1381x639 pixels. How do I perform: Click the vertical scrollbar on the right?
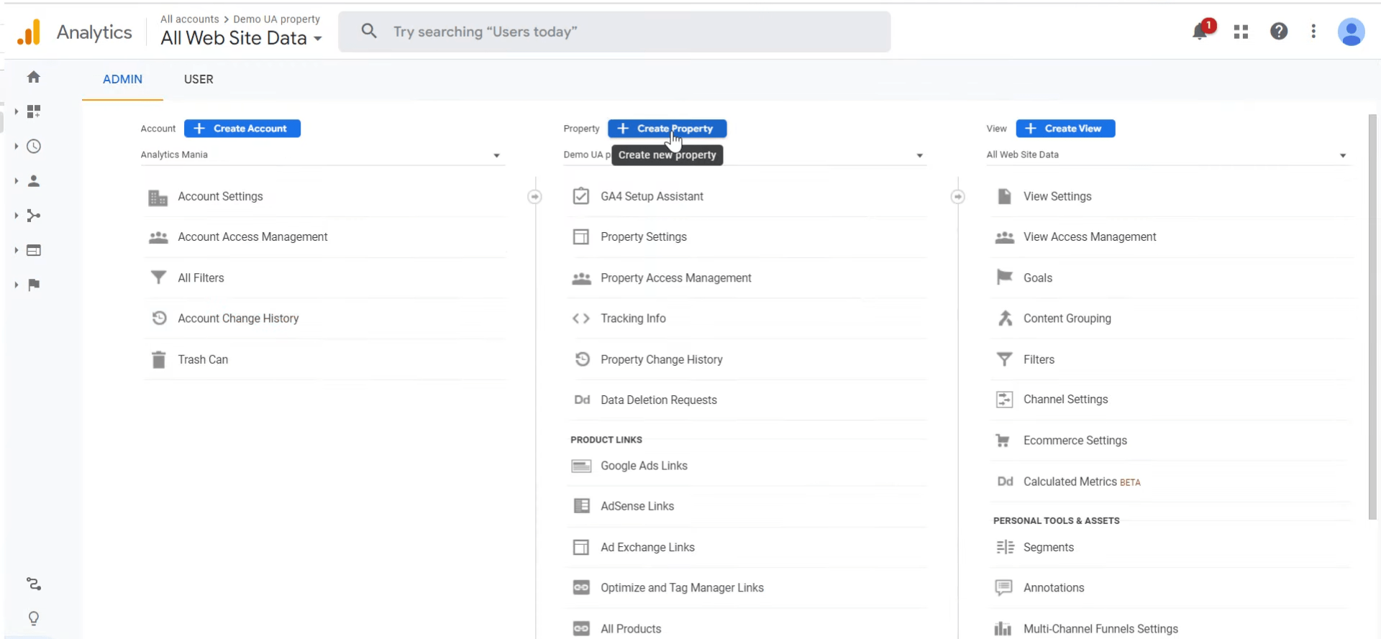[x=1372, y=316]
